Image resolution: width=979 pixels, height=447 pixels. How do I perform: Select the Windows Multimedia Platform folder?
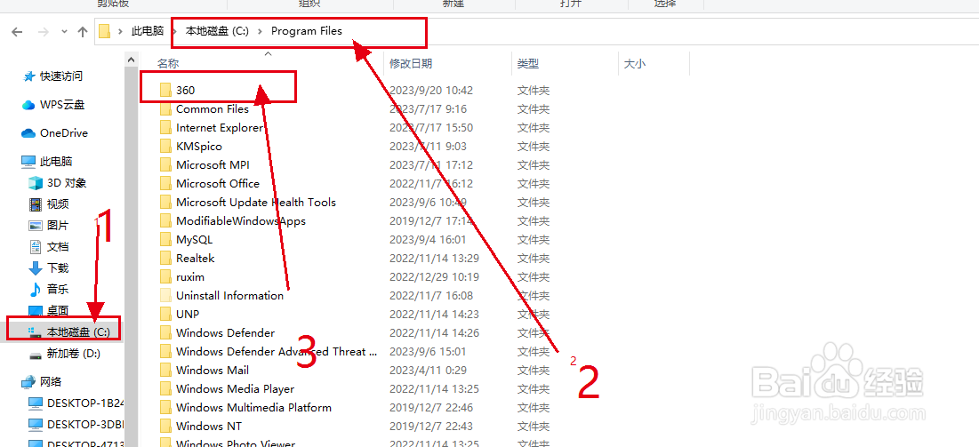(253, 408)
